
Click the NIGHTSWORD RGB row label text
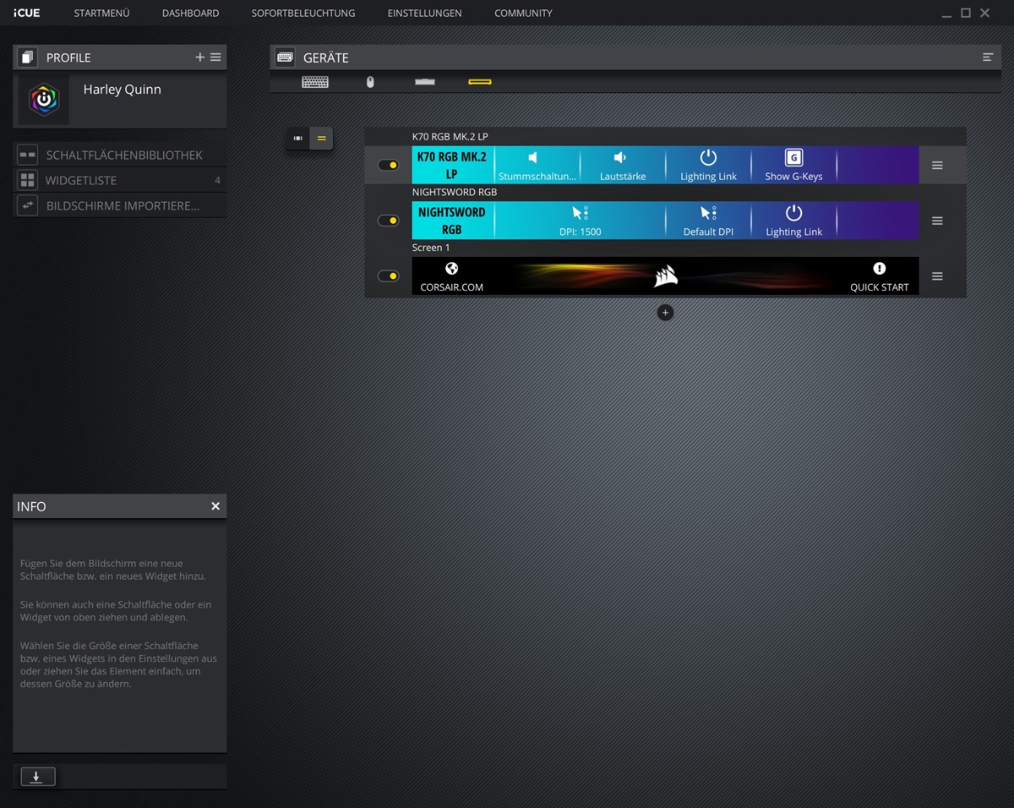point(455,192)
